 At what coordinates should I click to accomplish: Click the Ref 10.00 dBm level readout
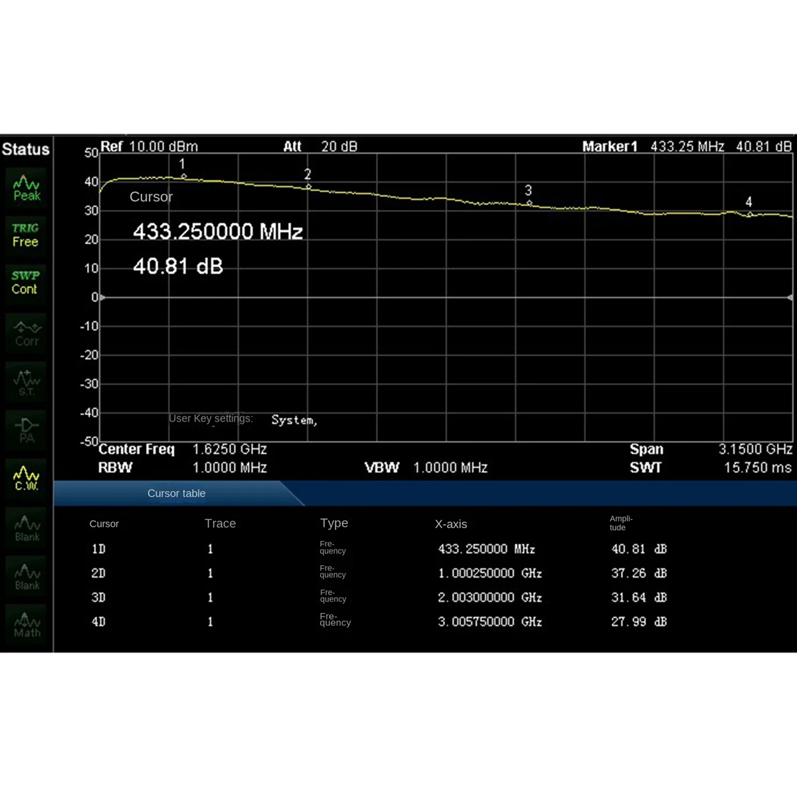click(149, 146)
